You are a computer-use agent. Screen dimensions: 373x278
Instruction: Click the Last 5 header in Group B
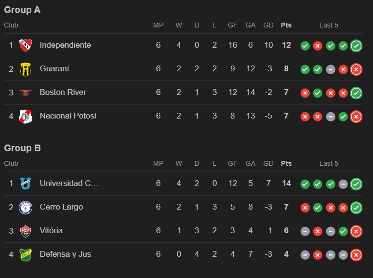click(329, 163)
